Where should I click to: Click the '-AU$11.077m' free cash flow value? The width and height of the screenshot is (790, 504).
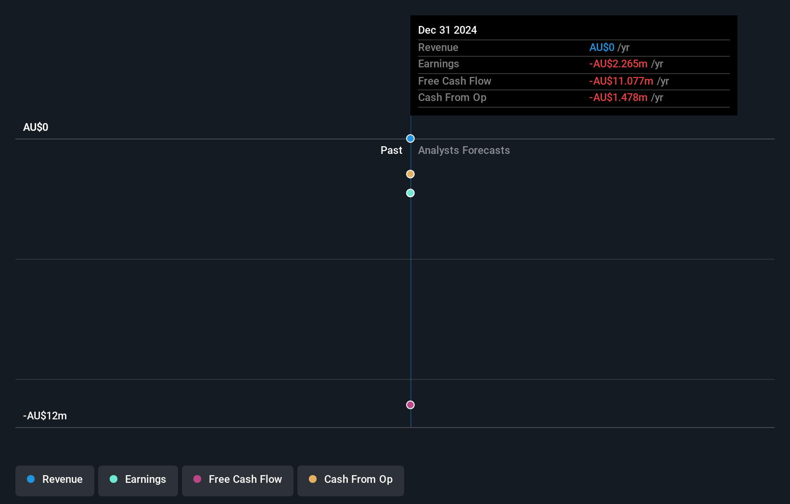click(621, 81)
